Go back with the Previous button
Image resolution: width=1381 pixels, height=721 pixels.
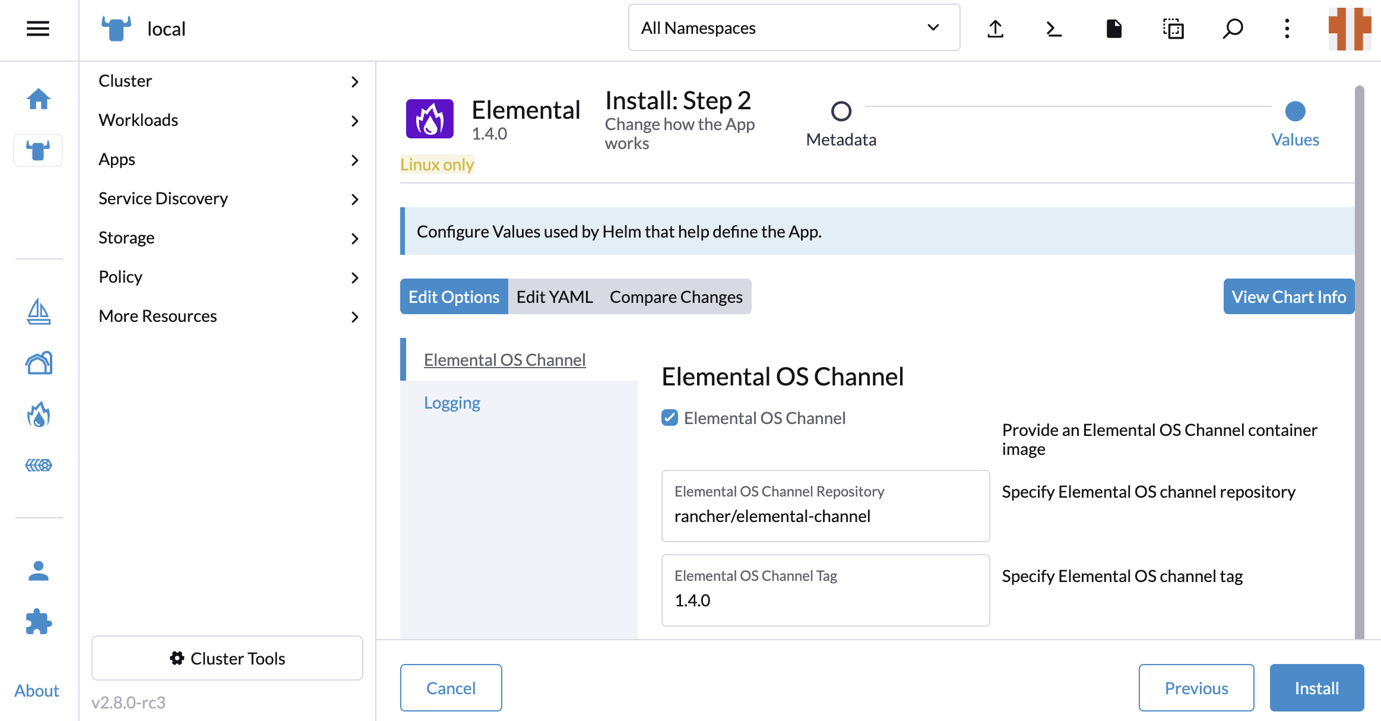tap(1196, 688)
